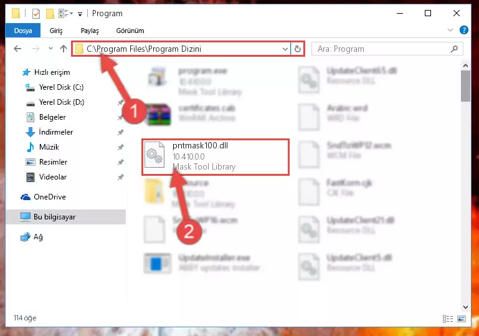The image size is (479, 336).
Task: Open Yerel Disk (D:) in sidebar
Action: point(55,102)
